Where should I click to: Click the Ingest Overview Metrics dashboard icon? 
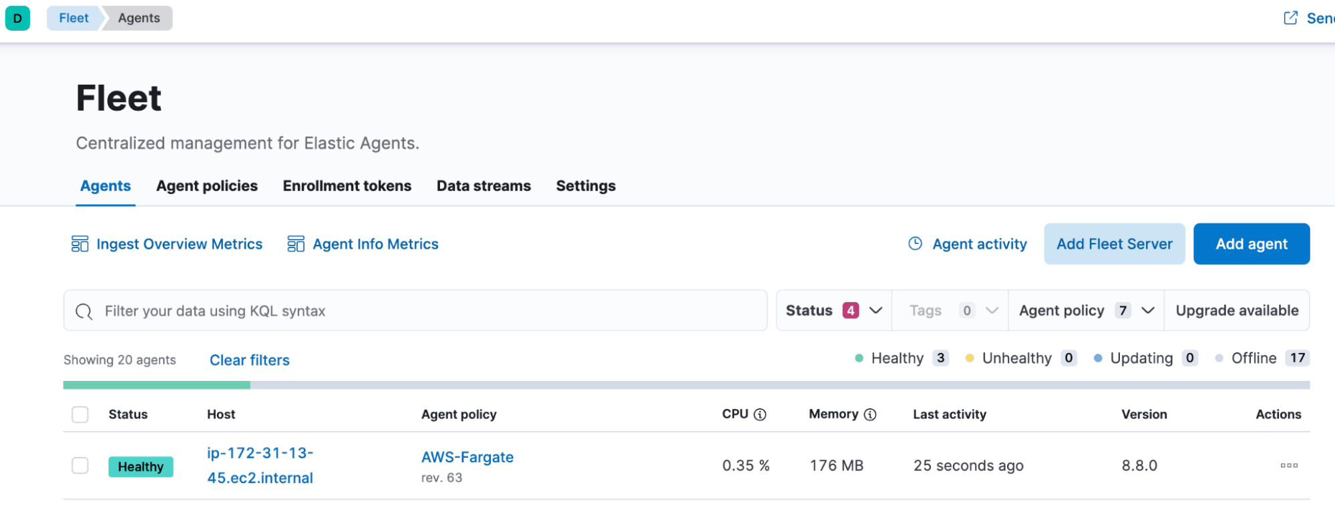(79, 244)
